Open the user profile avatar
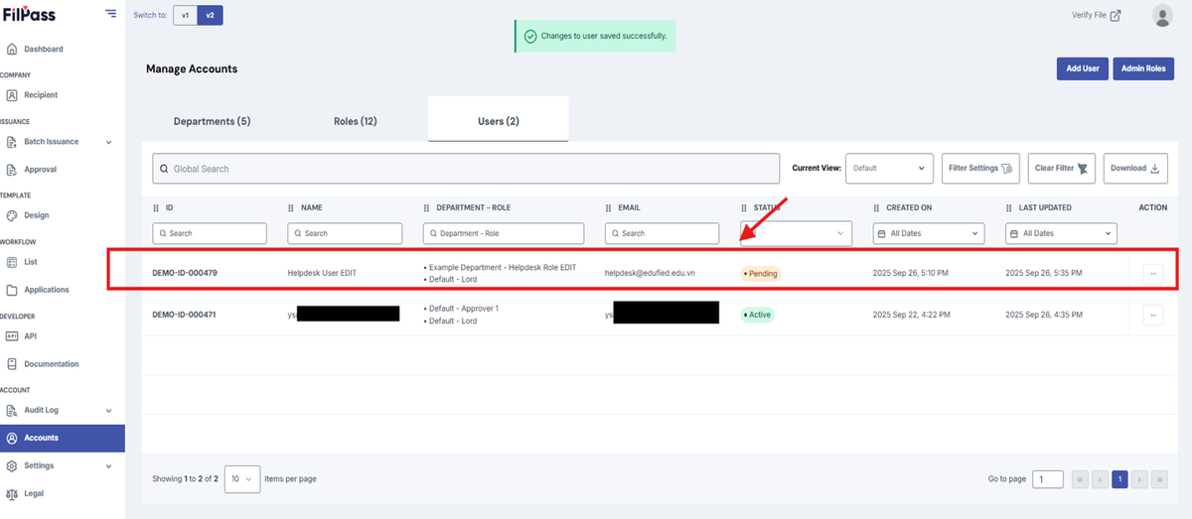 [x=1162, y=15]
